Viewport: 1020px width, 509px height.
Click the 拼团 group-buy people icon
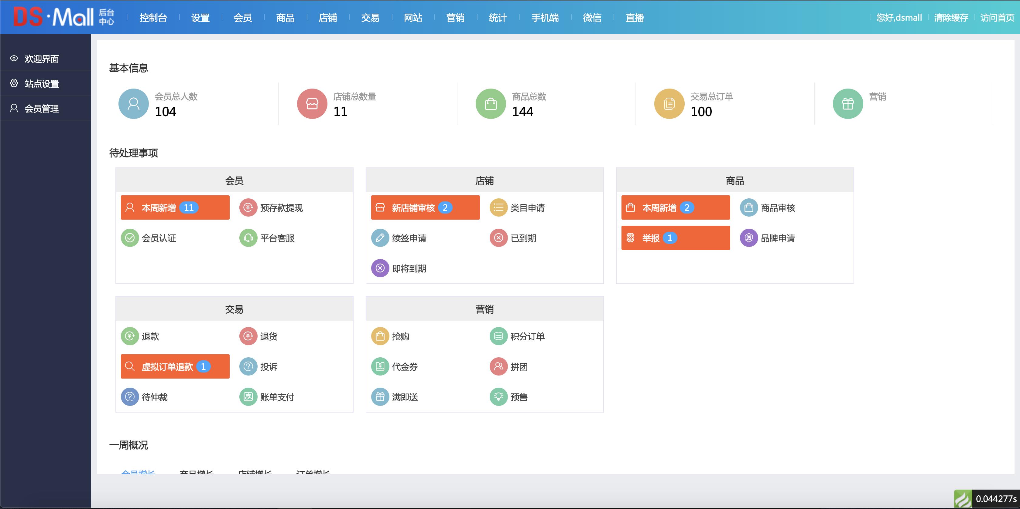tap(498, 367)
